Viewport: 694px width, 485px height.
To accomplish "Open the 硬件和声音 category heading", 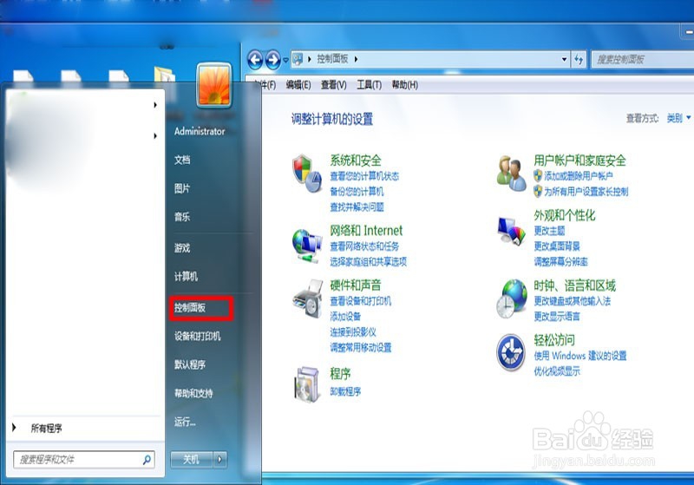I will [356, 285].
